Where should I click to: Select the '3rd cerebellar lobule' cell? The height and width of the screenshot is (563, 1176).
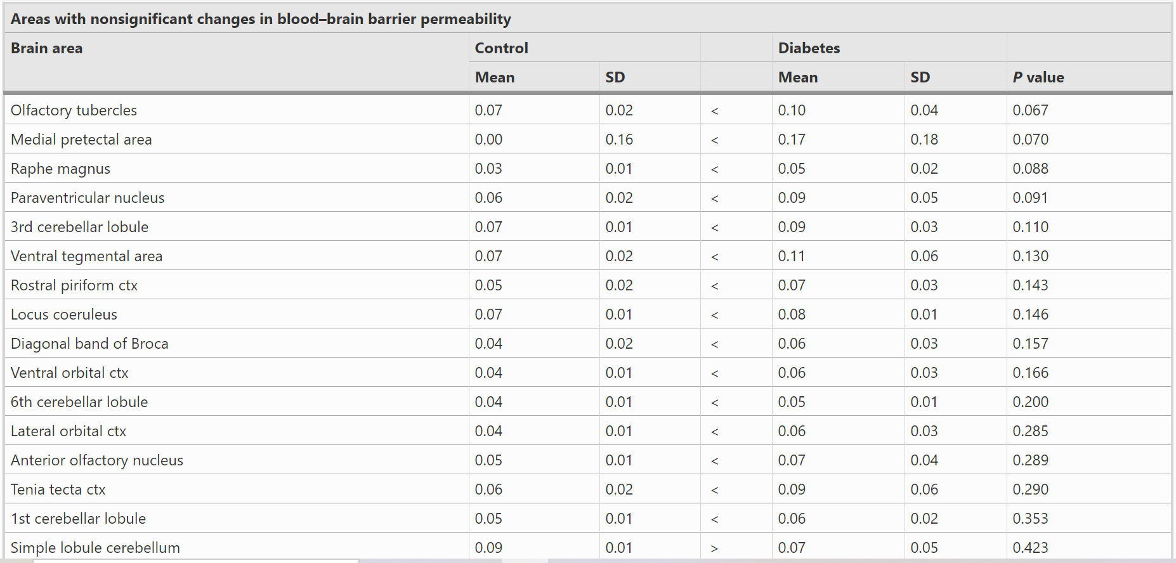pos(80,227)
